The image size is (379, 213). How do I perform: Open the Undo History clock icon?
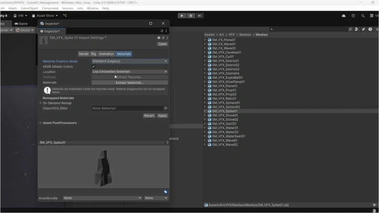click(353, 16)
